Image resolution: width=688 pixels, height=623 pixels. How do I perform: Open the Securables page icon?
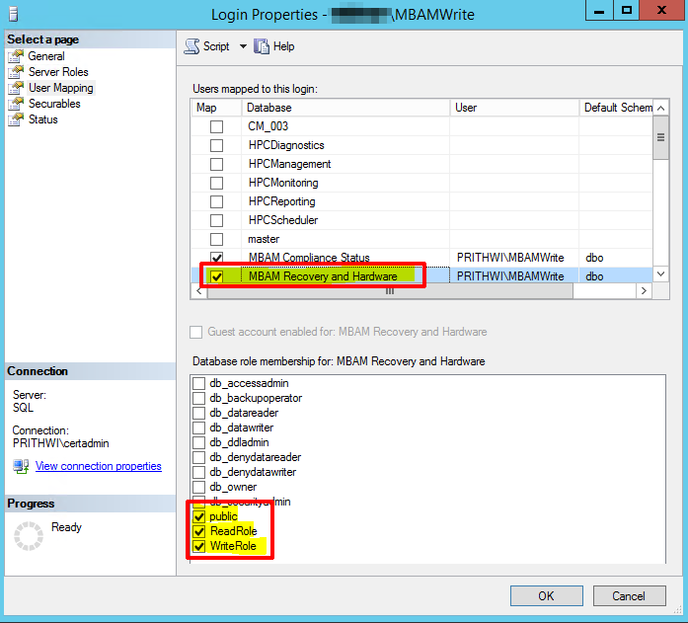[x=16, y=104]
